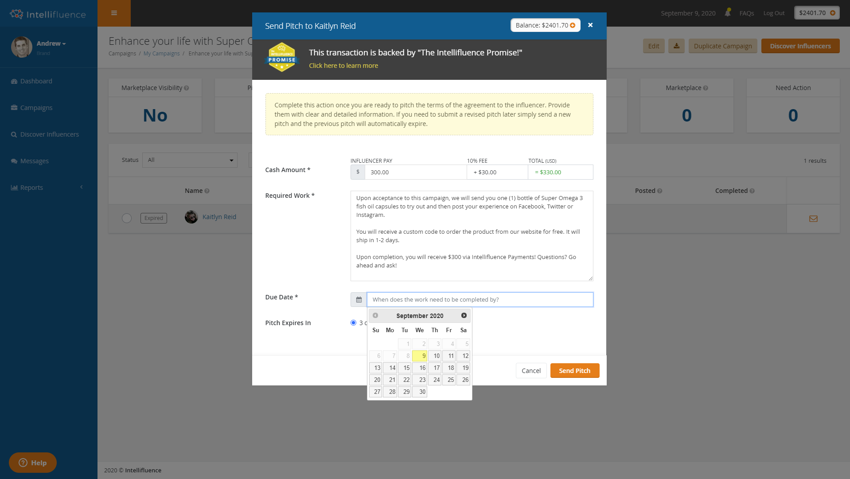Toggle the hamburger sidebar menu
This screenshot has height=479, width=850.
[114, 13]
